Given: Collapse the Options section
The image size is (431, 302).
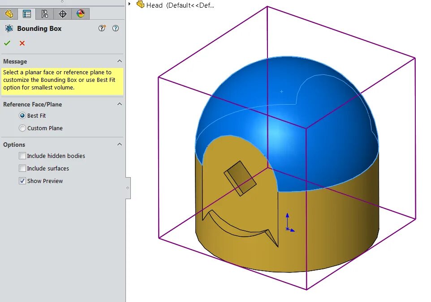Looking at the screenshot, I should coord(120,145).
